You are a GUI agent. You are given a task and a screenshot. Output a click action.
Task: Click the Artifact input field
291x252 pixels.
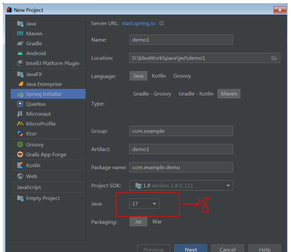(x=181, y=149)
